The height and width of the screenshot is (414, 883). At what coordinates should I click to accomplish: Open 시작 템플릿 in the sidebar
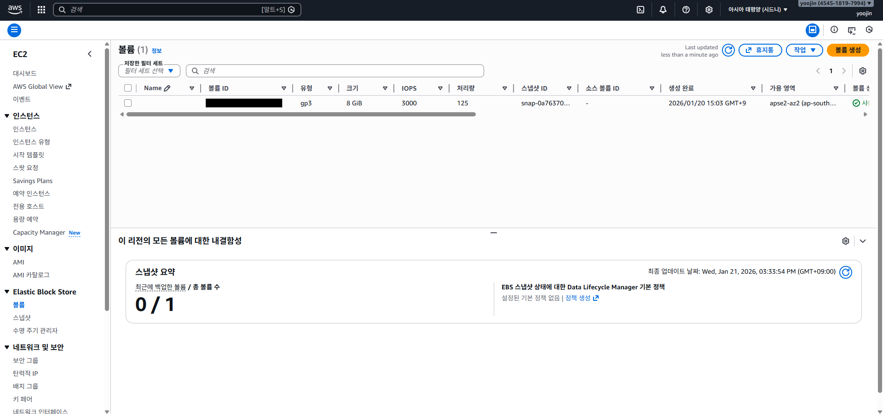[x=29, y=155]
